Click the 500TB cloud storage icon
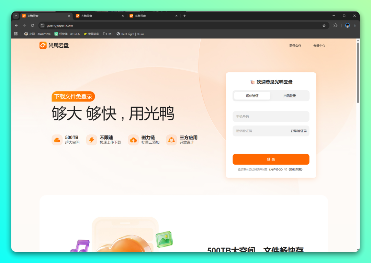This screenshot has width=371, height=263. click(57, 140)
